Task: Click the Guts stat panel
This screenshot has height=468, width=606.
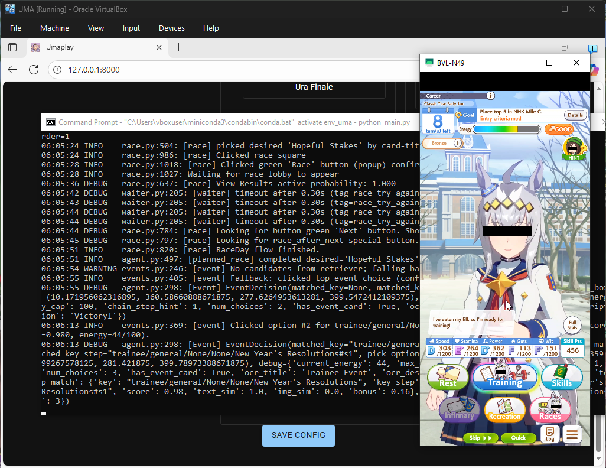Action: [519, 347]
